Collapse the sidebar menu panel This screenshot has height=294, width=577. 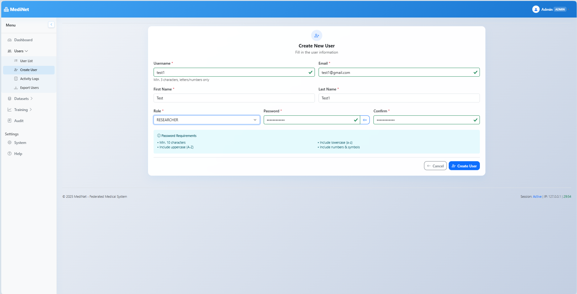click(51, 24)
